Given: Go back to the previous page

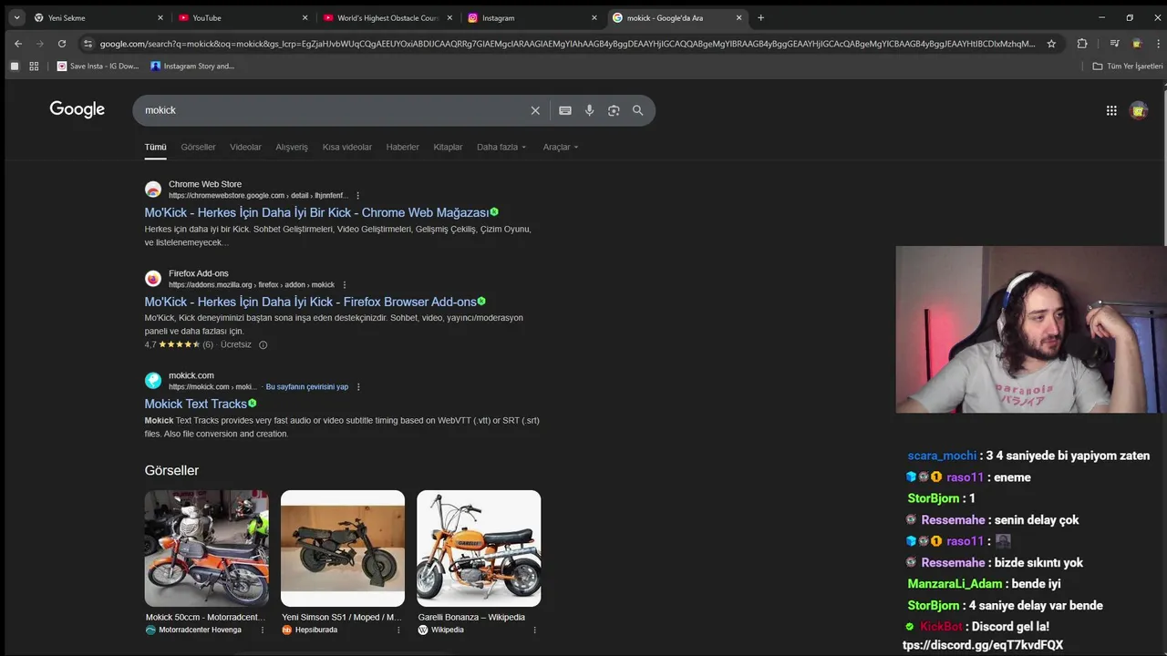Looking at the screenshot, I should pos(17,43).
